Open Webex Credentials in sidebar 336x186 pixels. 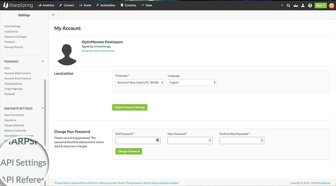[x=15, y=131]
